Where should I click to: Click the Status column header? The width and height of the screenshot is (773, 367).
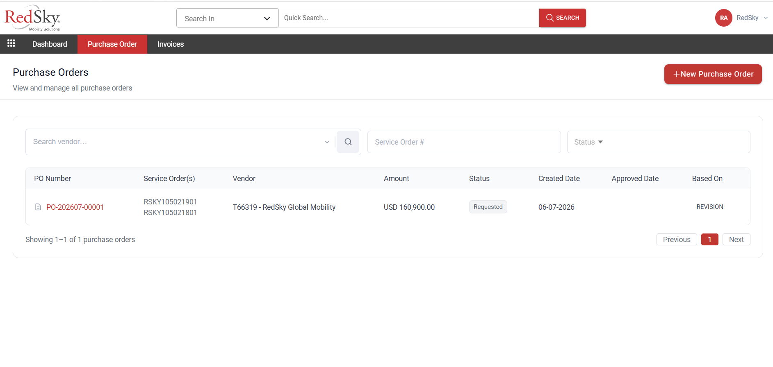[479, 179]
